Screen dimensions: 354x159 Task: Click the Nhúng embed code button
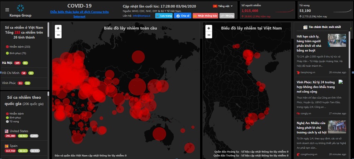point(227,16)
